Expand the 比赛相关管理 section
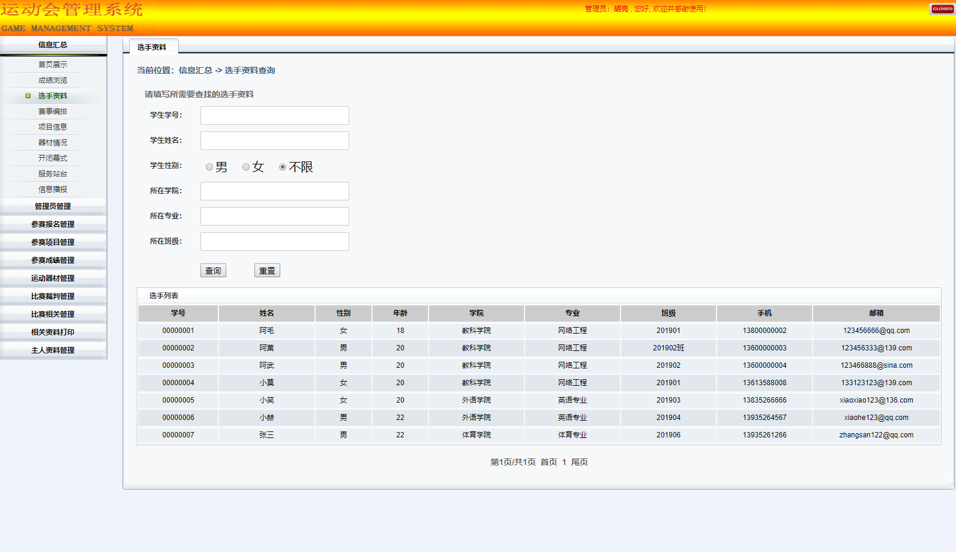The width and height of the screenshot is (956, 552). (x=53, y=314)
